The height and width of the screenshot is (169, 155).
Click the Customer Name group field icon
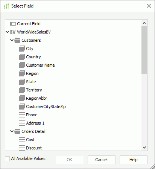point(22,65)
